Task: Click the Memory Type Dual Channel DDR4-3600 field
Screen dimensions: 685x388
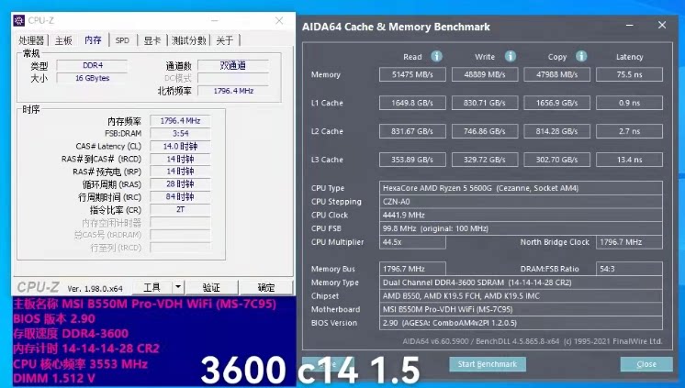Action: click(x=521, y=283)
